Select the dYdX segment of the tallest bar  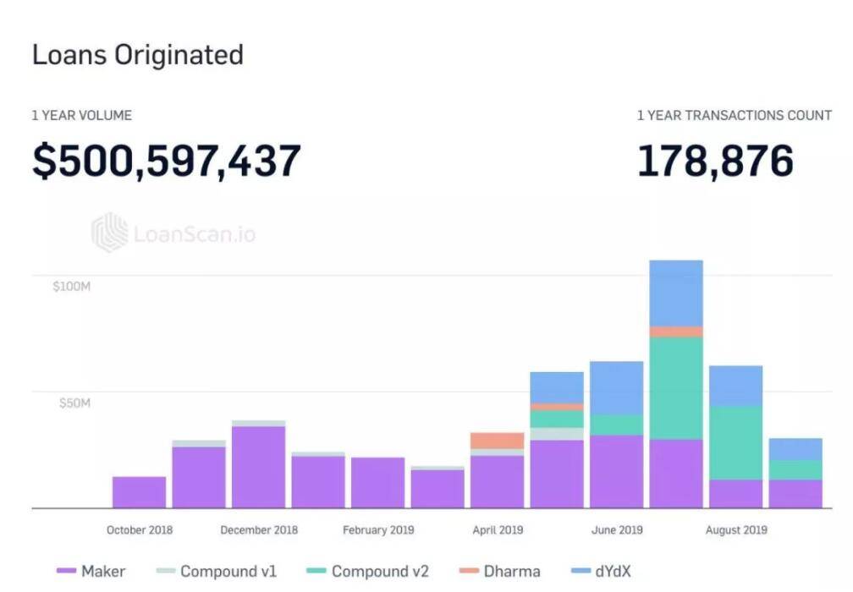pos(676,293)
